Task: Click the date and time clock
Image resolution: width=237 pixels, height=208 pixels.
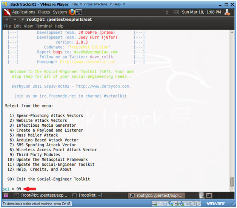Action: 202,12
